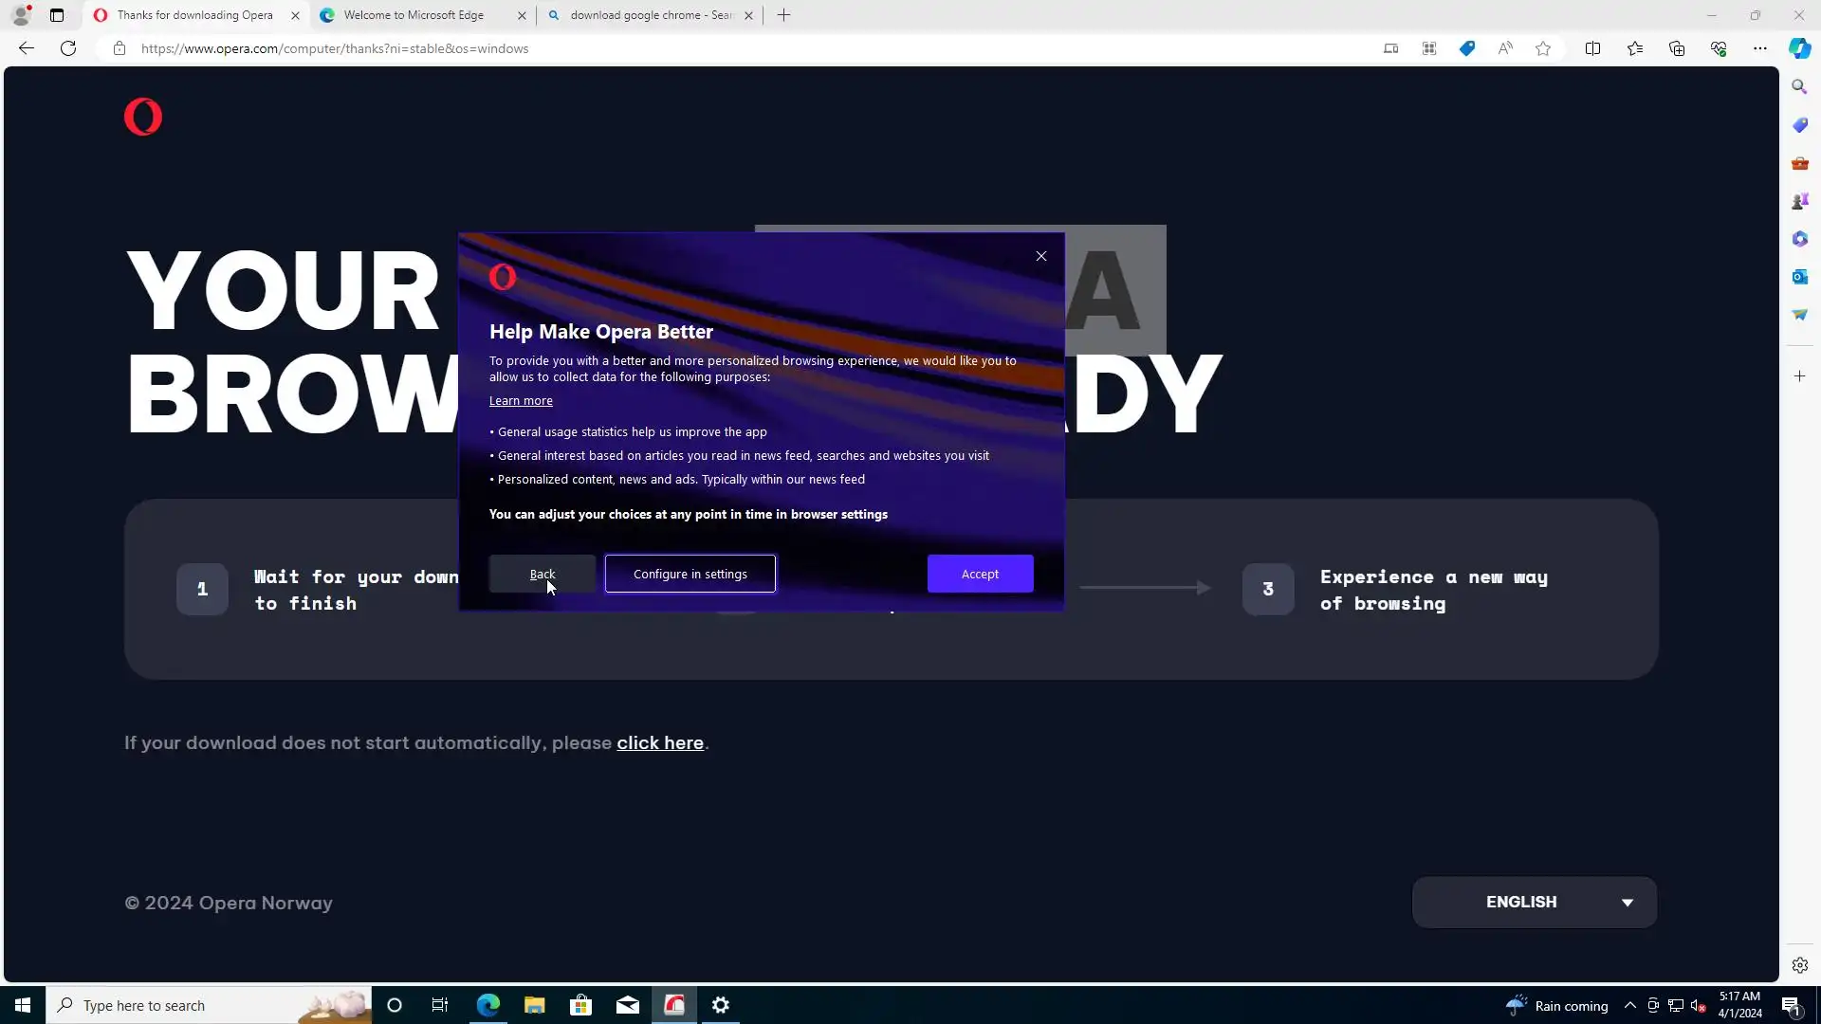Click the Configure in settings button
This screenshot has width=1821, height=1024.
690,574
